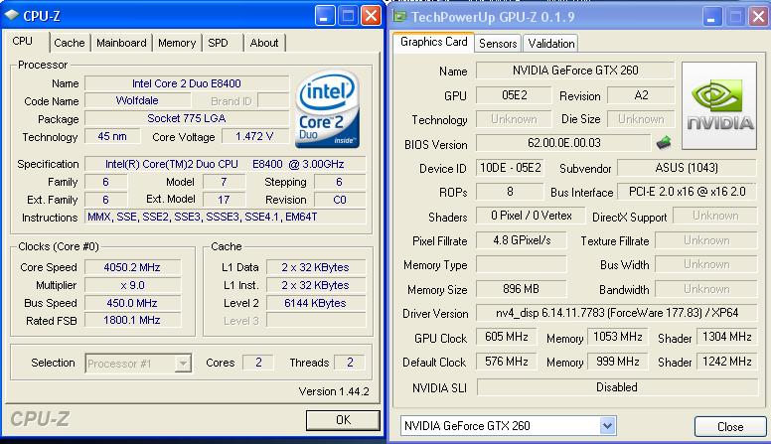Image resolution: width=771 pixels, height=444 pixels.
Task: Select the Graphics Card tab
Action: coord(433,42)
